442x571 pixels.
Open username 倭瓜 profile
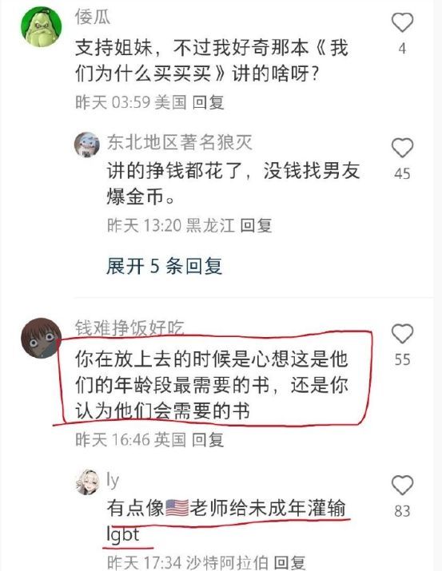[93, 17]
